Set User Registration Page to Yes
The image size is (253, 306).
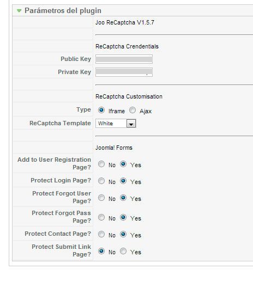pos(123,164)
